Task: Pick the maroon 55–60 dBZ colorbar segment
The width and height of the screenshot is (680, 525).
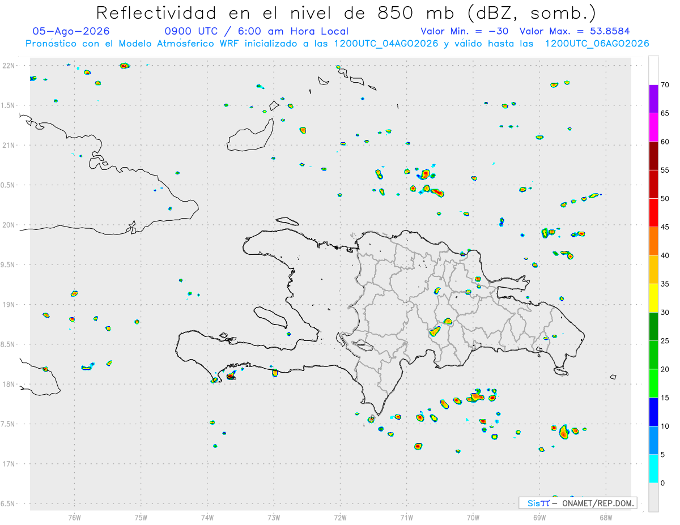Action: coord(653,156)
